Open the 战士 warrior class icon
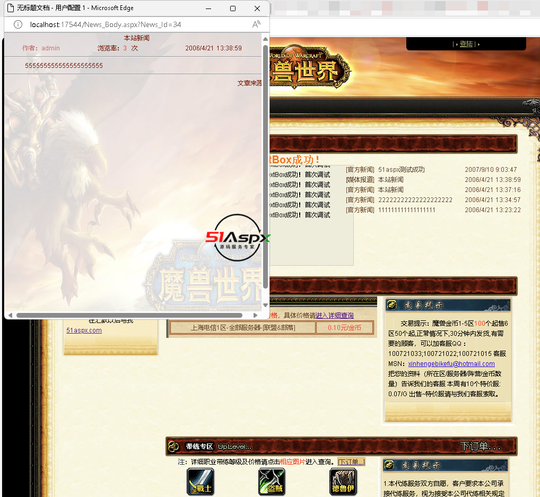Screen dimensions: 540x497 [x=201, y=482]
